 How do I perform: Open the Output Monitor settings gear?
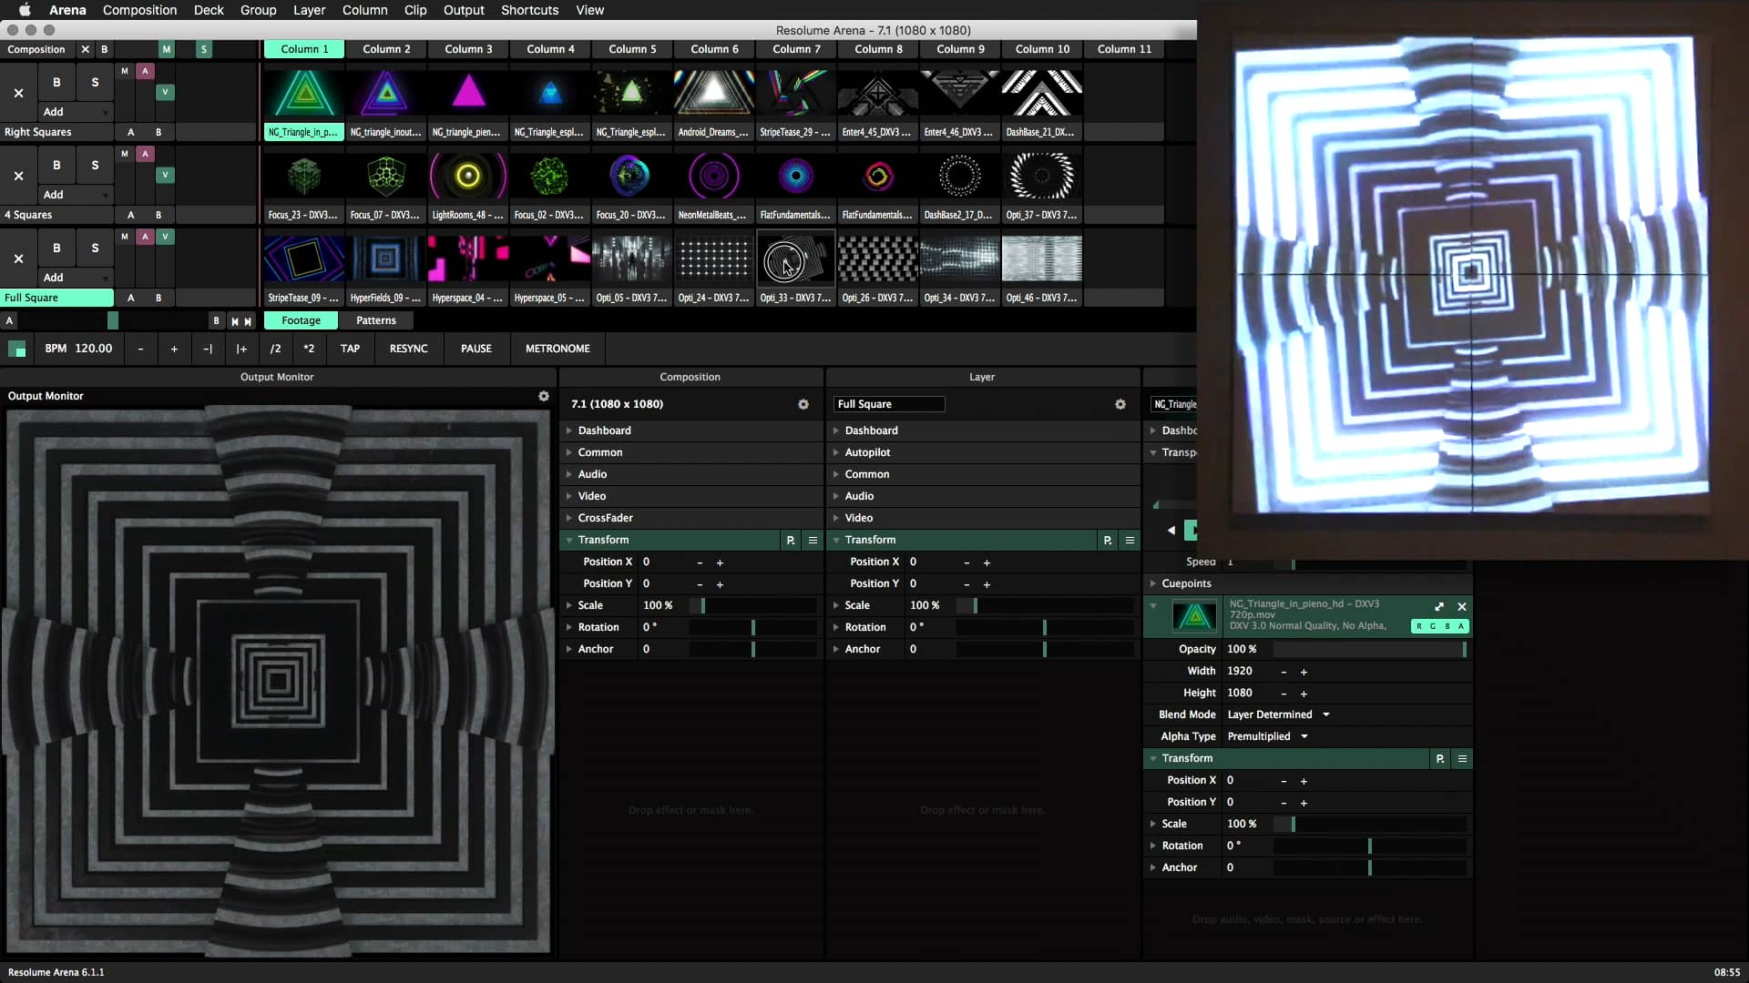pos(544,396)
